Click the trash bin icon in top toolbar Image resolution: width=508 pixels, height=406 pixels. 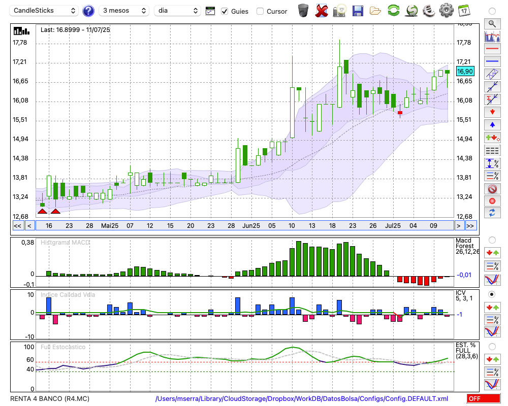[x=303, y=11]
